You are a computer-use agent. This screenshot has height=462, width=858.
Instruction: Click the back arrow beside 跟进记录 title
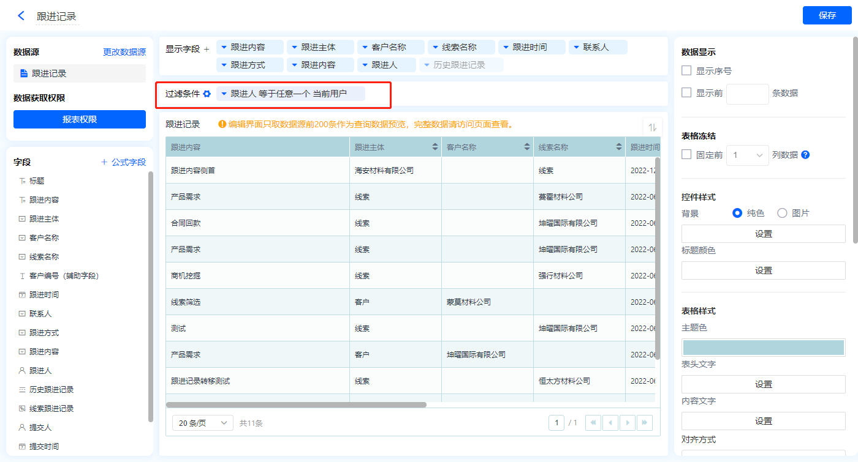click(x=21, y=16)
